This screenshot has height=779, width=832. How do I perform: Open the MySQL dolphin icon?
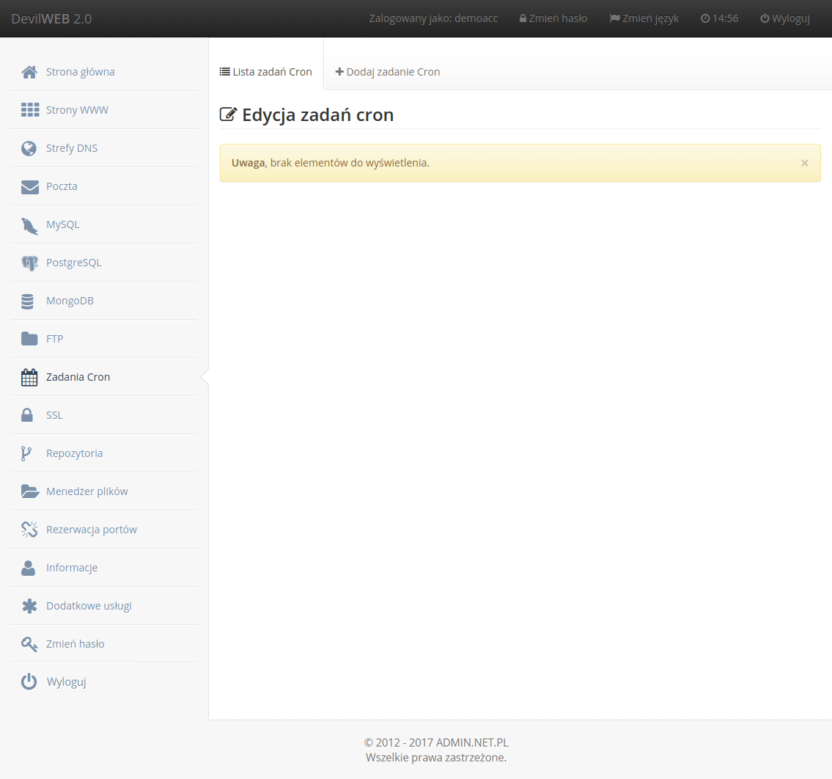click(29, 225)
